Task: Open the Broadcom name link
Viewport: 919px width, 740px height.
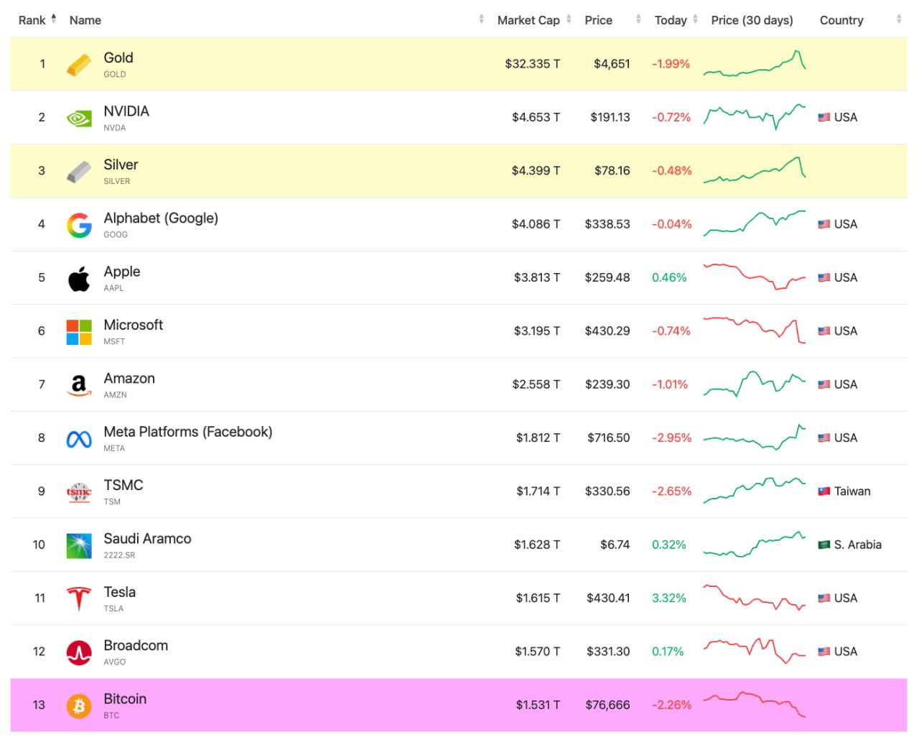Action: (136, 645)
